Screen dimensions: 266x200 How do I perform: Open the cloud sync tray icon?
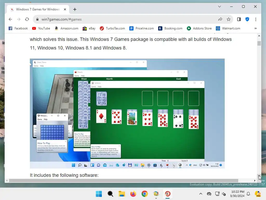tap(209, 194)
